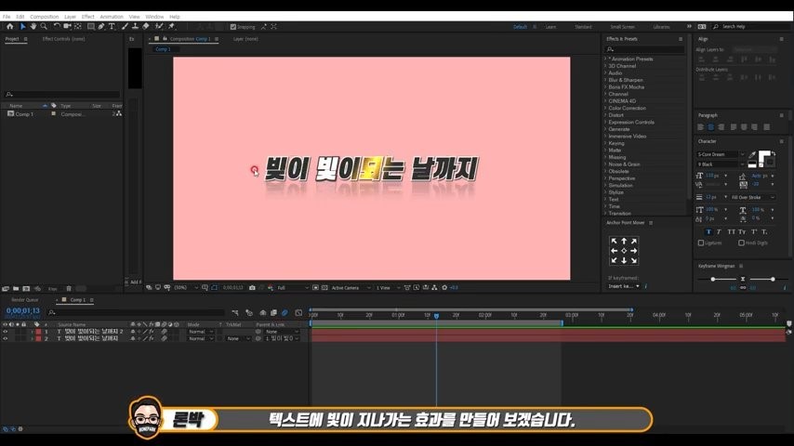
Task: Expand the Animation Presets category
Action: (605, 59)
